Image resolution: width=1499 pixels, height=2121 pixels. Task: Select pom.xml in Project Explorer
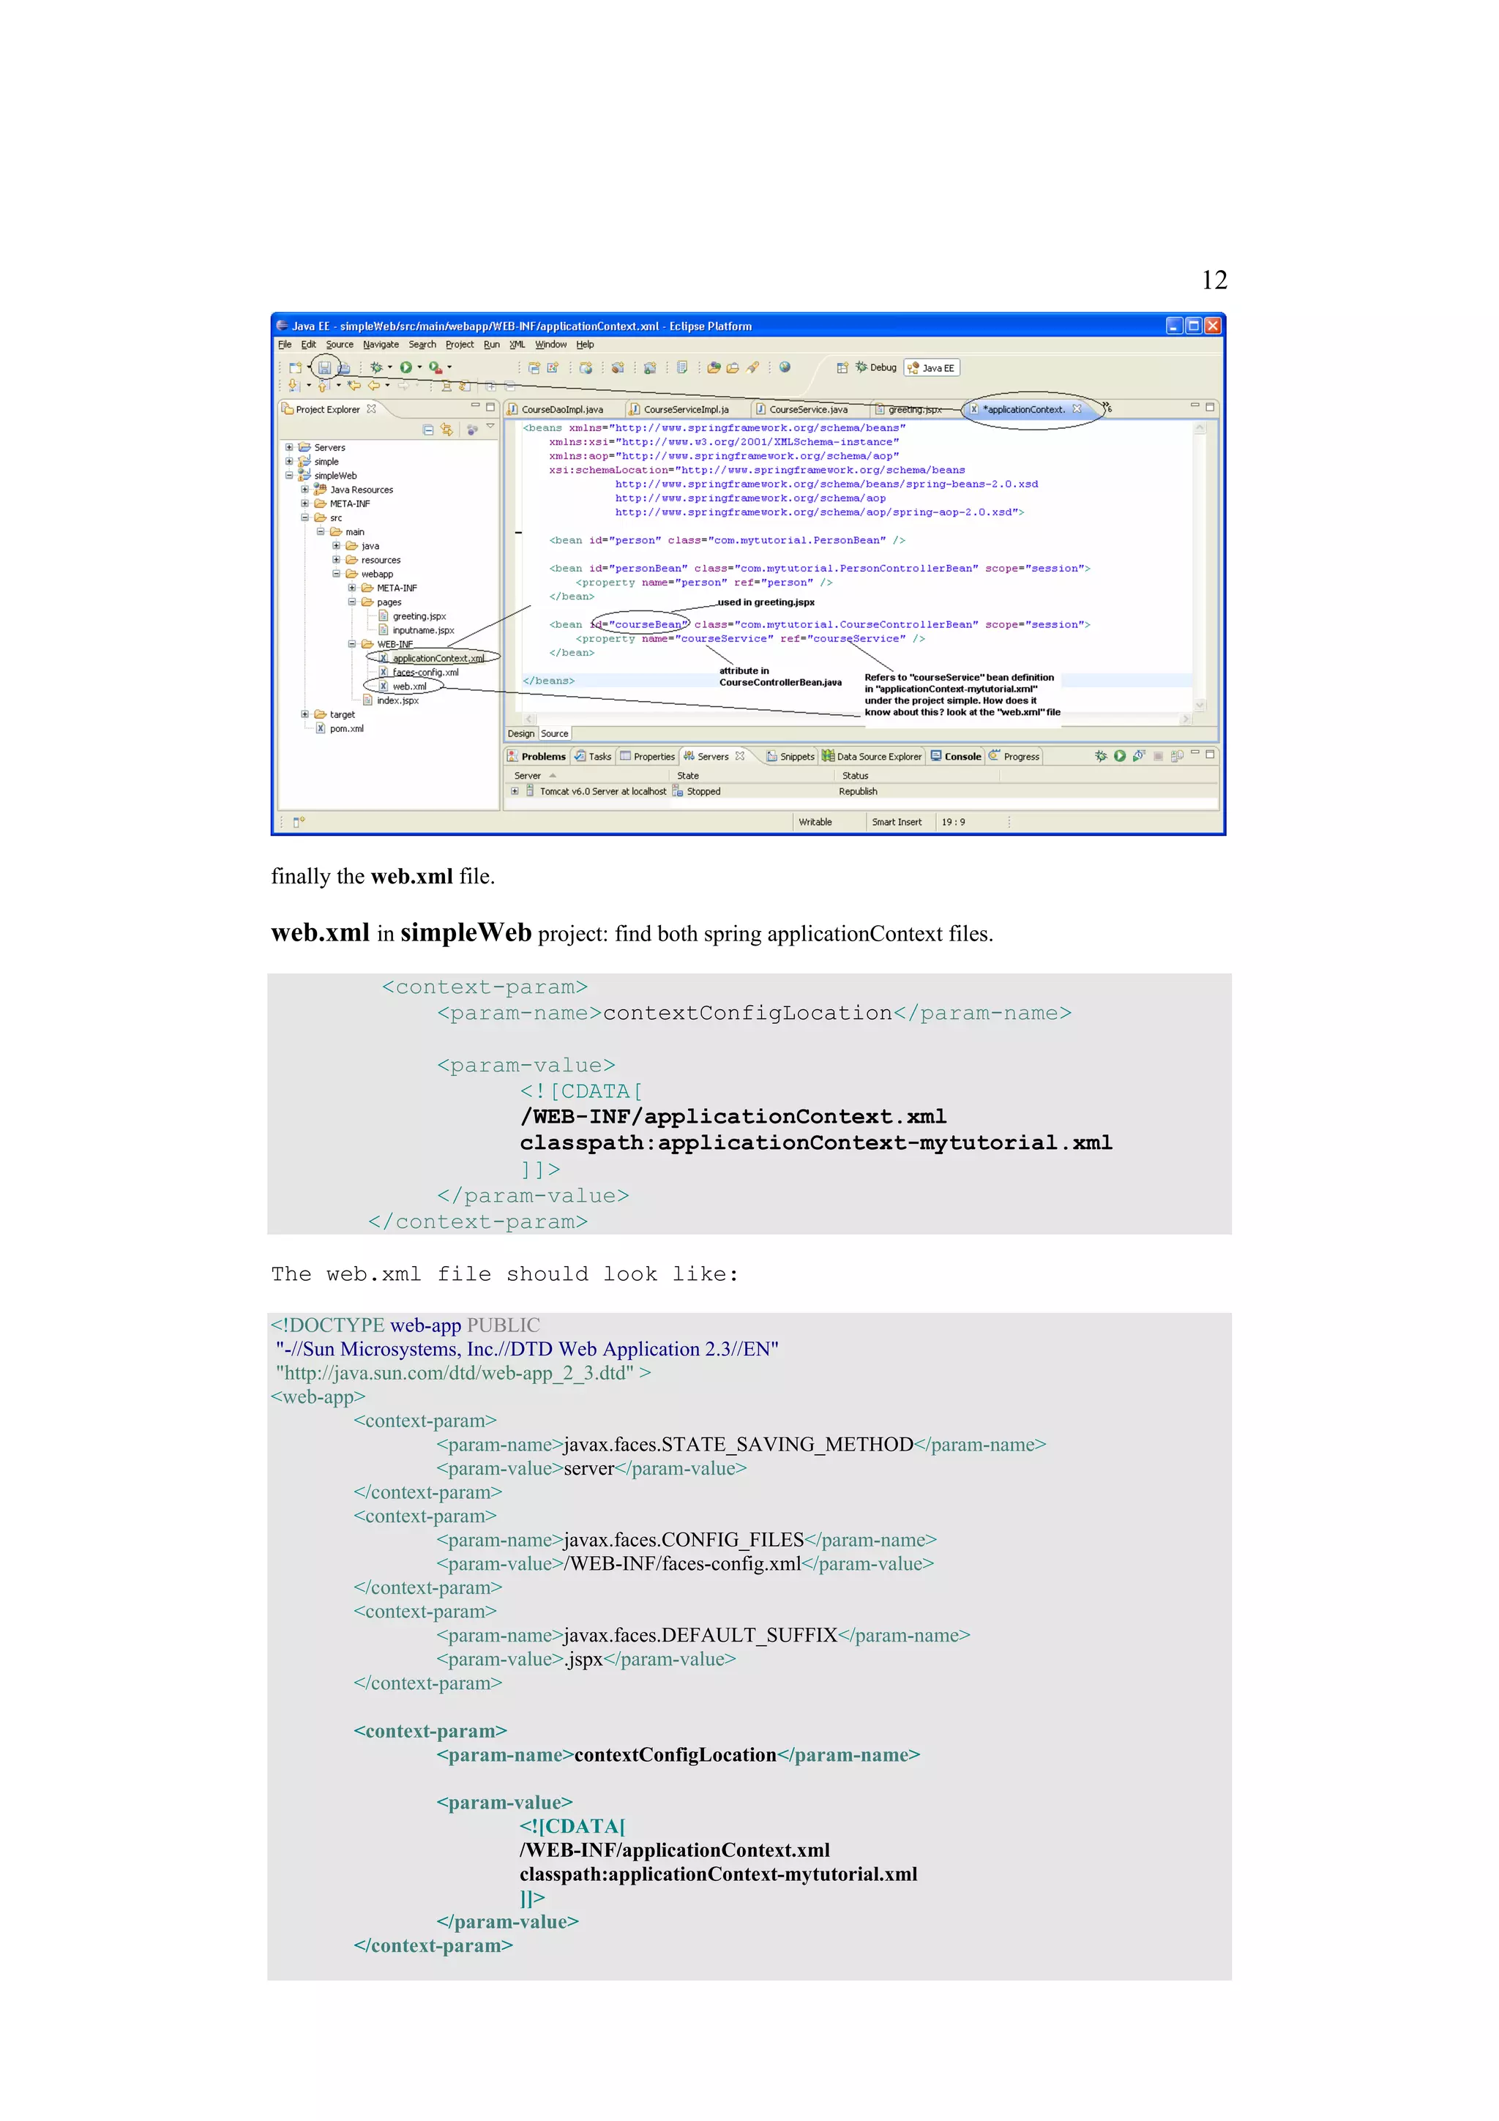[x=339, y=728]
